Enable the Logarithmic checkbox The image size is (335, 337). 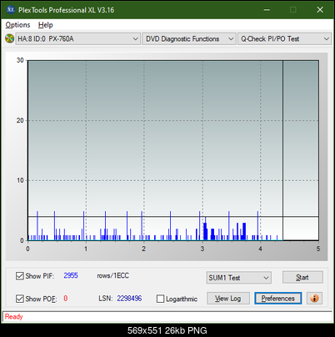[161, 299]
